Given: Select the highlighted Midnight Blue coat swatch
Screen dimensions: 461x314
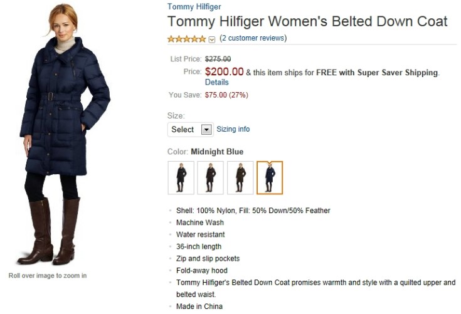Looking at the screenshot, I should tap(270, 177).
